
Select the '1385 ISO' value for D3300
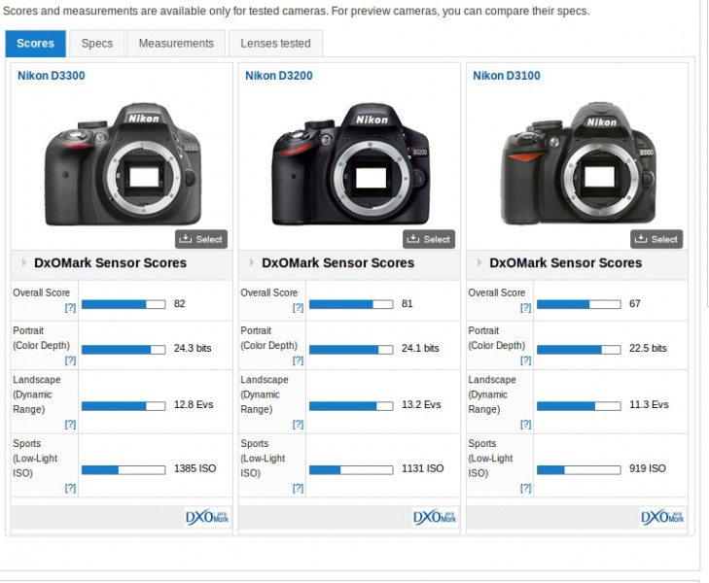coord(195,468)
